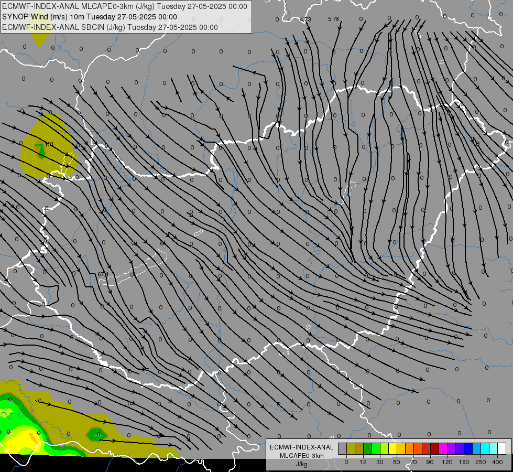Click the legend scale value 400

[497, 462]
